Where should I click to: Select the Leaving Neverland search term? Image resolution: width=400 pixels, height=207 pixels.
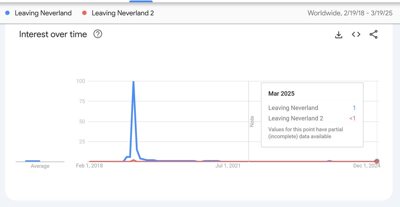pyautogui.click(x=43, y=13)
